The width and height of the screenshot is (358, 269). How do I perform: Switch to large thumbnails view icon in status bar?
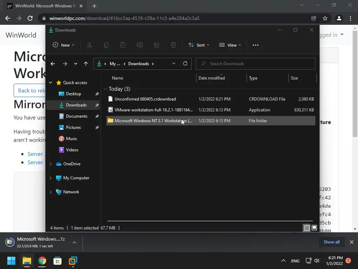click(314, 228)
